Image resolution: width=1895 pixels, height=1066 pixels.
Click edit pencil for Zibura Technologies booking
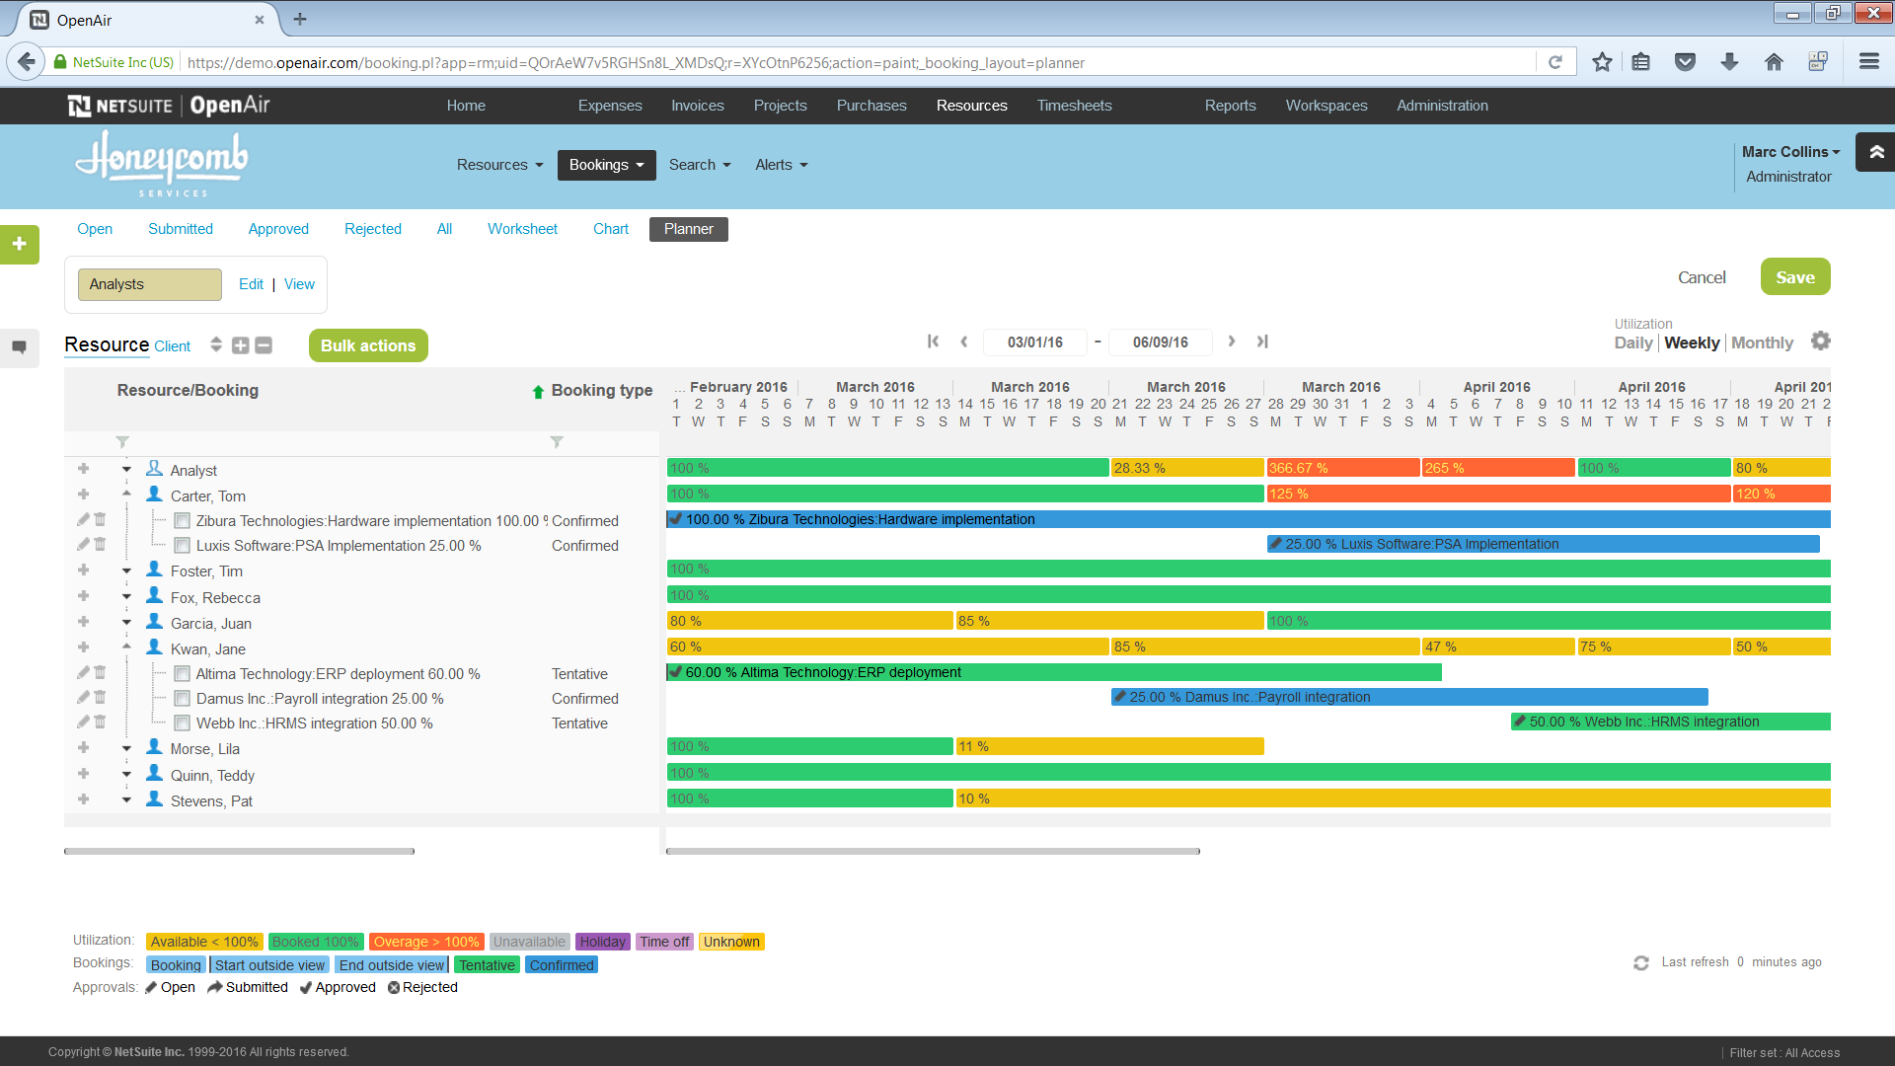[x=83, y=520]
